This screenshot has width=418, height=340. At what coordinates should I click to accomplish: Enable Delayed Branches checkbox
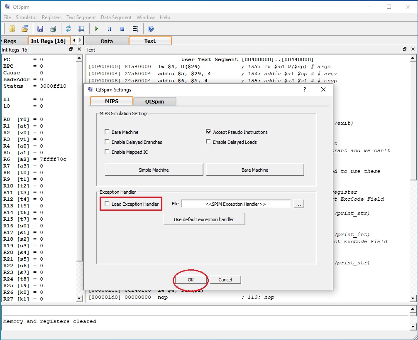pyautogui.click(x=107, y=142)
